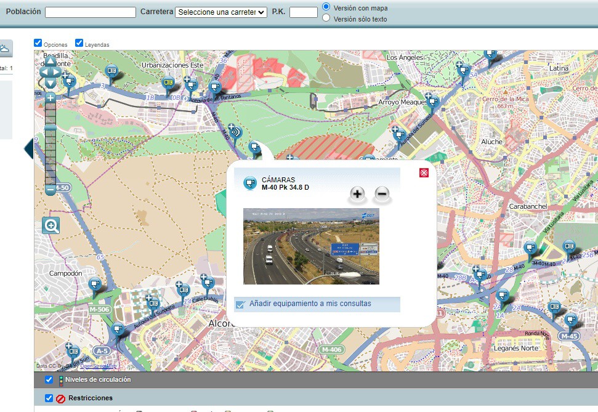Open the panel marker near road exit 3
The width and height of the screenshot is (598, 412).
[111, 71]
